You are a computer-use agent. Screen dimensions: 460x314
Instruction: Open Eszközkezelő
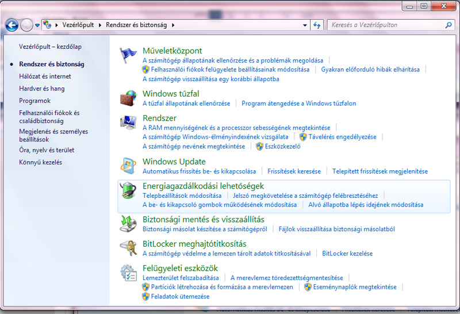[x=282, y=146]
